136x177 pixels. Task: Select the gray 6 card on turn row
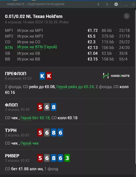coord(47,132)
